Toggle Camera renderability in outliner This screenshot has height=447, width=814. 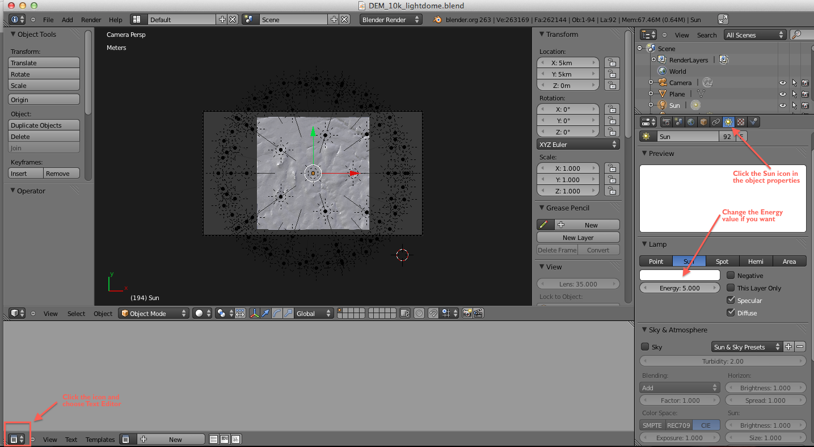tap(805, 83)
